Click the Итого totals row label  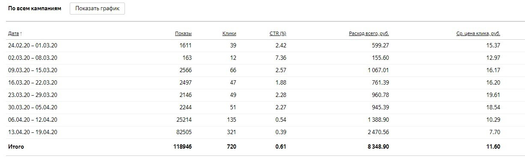[16, 147]
